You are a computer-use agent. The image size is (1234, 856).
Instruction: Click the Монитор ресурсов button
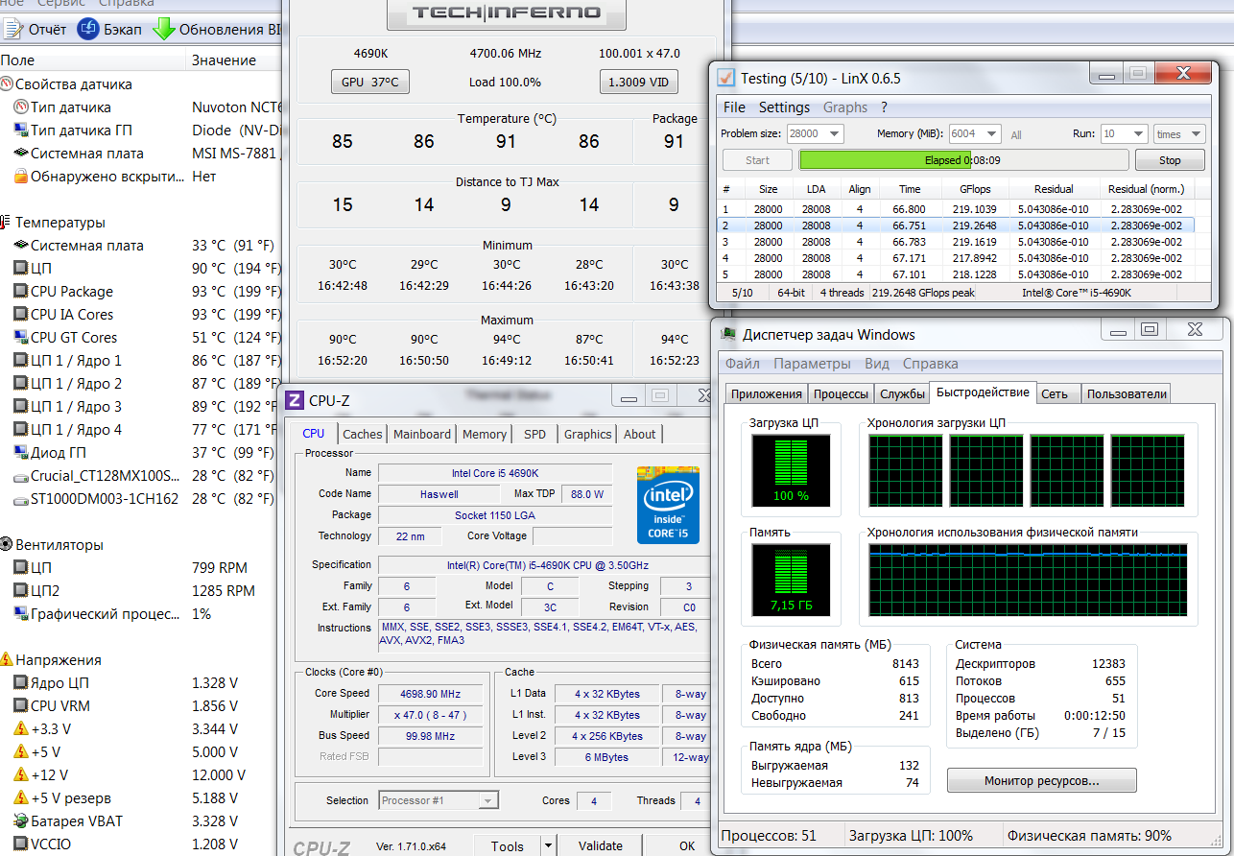(1041, 781)
